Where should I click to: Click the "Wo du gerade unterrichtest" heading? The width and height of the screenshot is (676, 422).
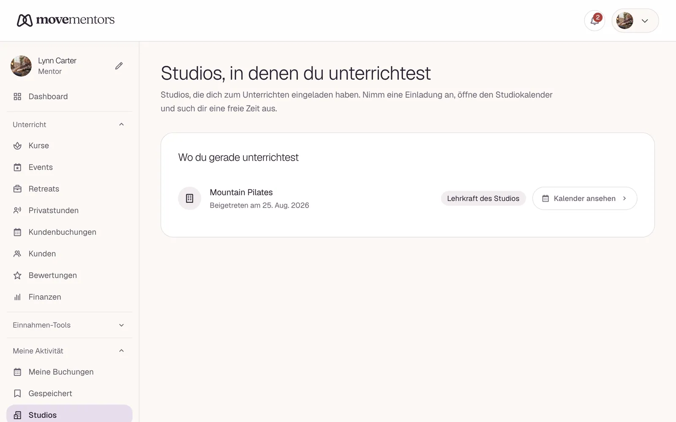coord(238,157)
